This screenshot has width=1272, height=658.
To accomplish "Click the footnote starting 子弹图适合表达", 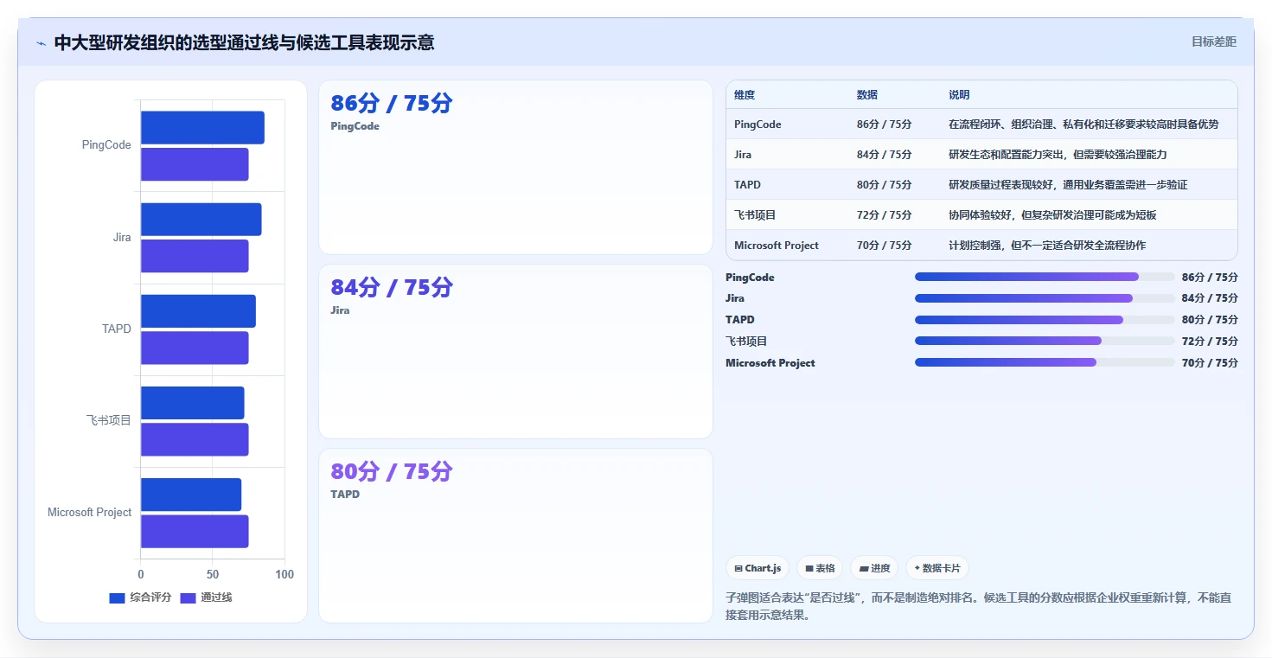I will (x=978, y=606).
